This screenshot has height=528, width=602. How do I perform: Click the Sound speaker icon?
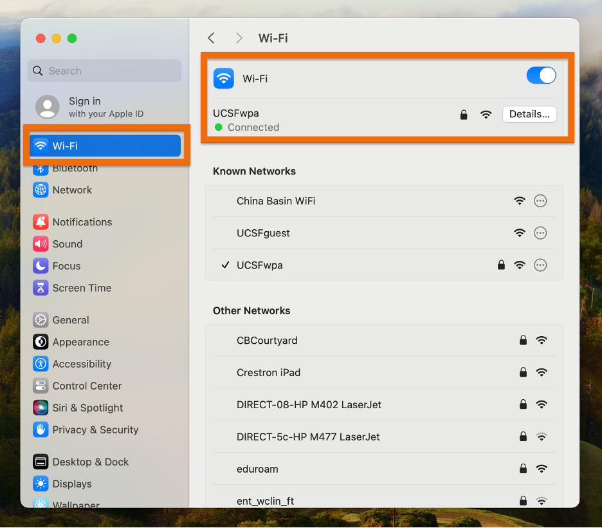[41, 244]
